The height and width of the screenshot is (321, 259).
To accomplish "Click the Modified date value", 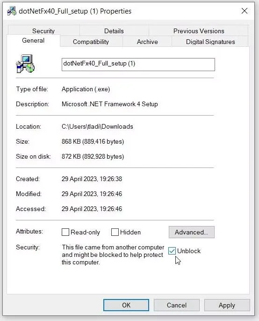I will pos(92,194).
